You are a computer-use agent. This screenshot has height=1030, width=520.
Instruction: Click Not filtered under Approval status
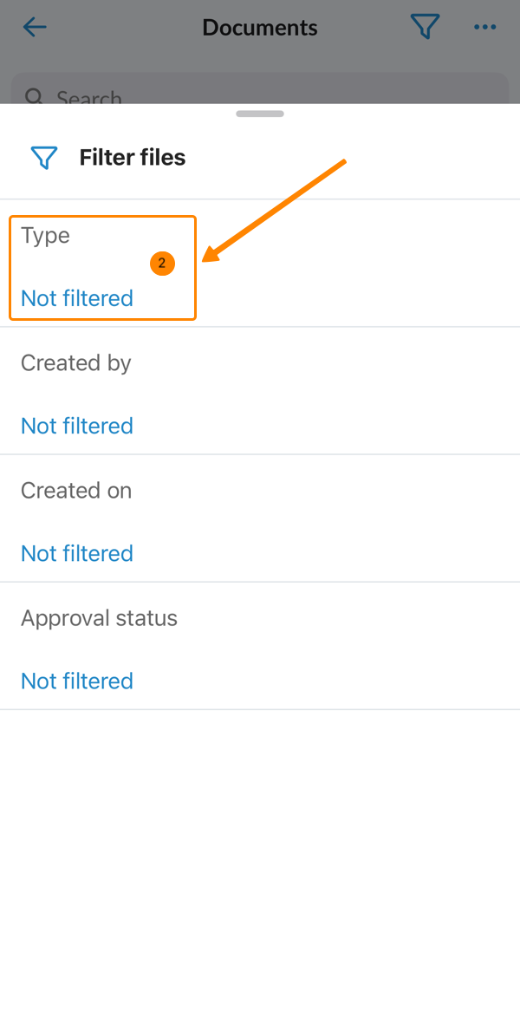click(x=77, y=681)
